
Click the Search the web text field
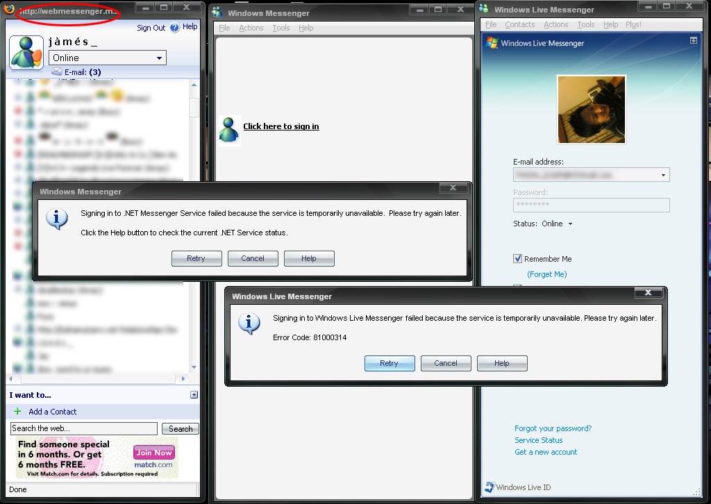coord(84,428)
